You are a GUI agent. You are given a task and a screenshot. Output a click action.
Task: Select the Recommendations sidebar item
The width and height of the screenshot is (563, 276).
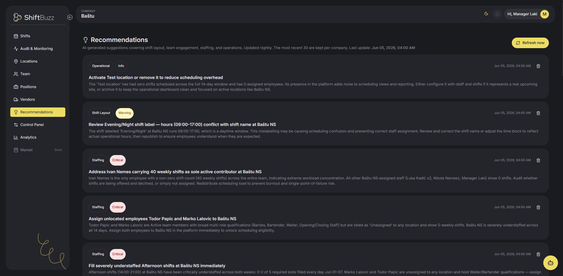point(38,112)
